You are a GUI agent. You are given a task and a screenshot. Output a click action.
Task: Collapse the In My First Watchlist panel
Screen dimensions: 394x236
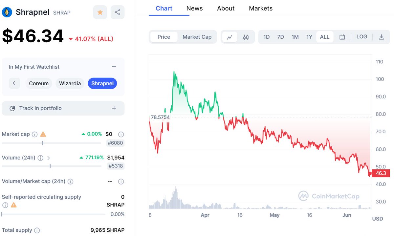point(114,67)
